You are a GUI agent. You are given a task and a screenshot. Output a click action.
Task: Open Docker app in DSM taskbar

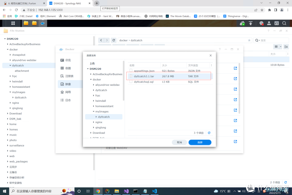tap(43, 23)
